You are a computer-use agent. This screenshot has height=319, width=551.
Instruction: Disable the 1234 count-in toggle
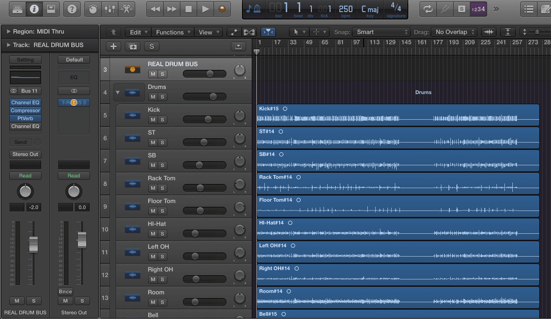[479, 9]
